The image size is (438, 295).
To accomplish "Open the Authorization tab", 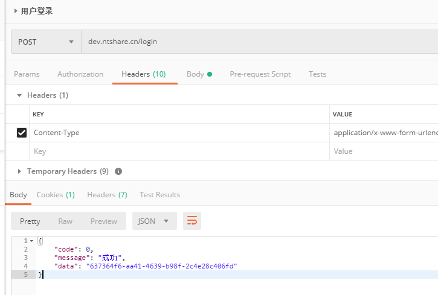I will click(80, 74).
